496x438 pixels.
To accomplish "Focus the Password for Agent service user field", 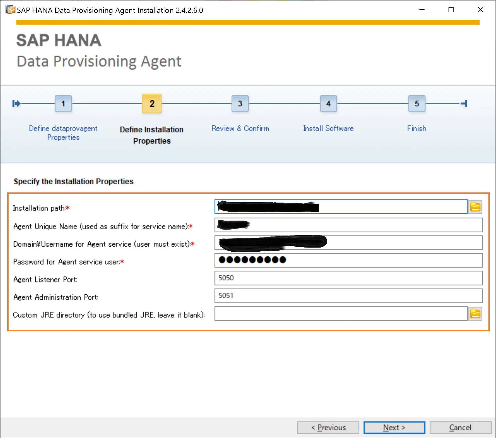I will click(x=349, y=260).
